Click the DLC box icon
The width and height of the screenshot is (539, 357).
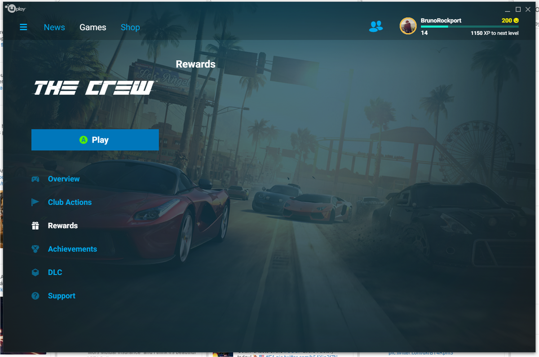35,272
